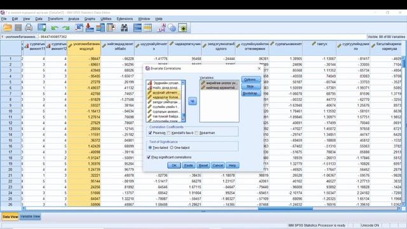Click the Use Variable Sets circles icon
Image resolution: width=407 pixels, height=229 pixels.
click(x=172, y=27)
